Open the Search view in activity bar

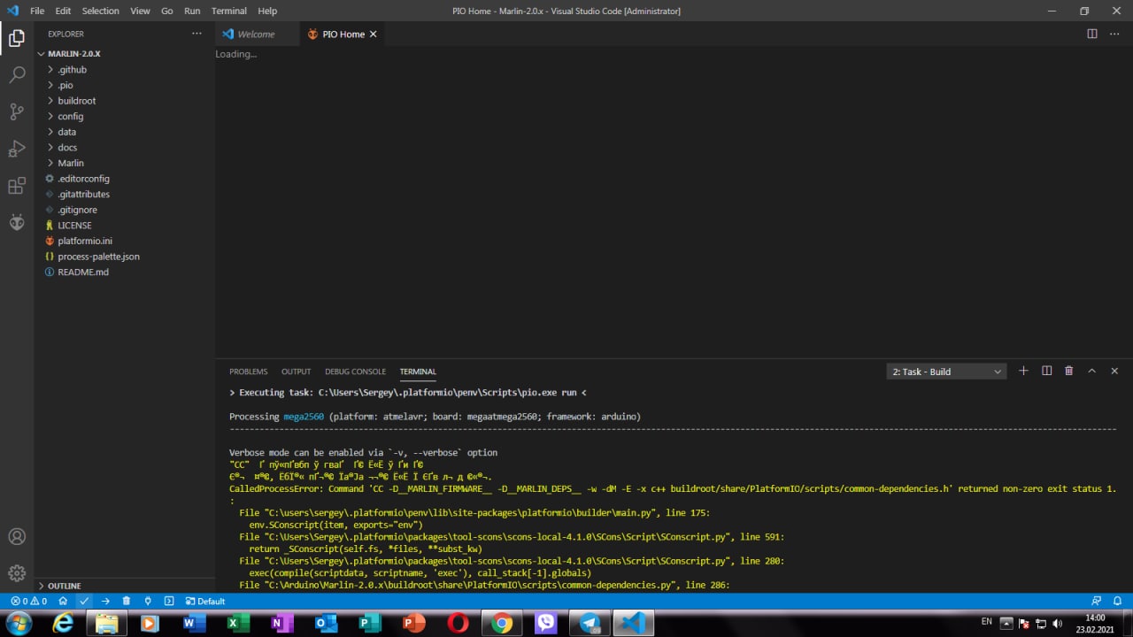tap(17, 75)
